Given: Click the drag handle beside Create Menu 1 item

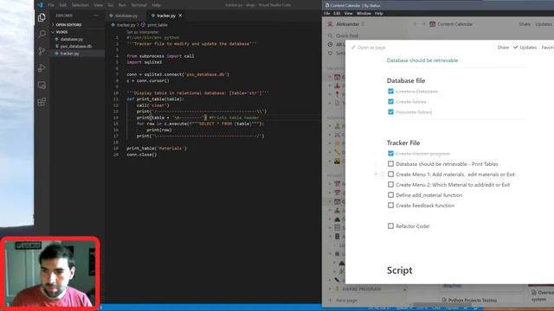Looking at the screenshot, I should 383,175.
